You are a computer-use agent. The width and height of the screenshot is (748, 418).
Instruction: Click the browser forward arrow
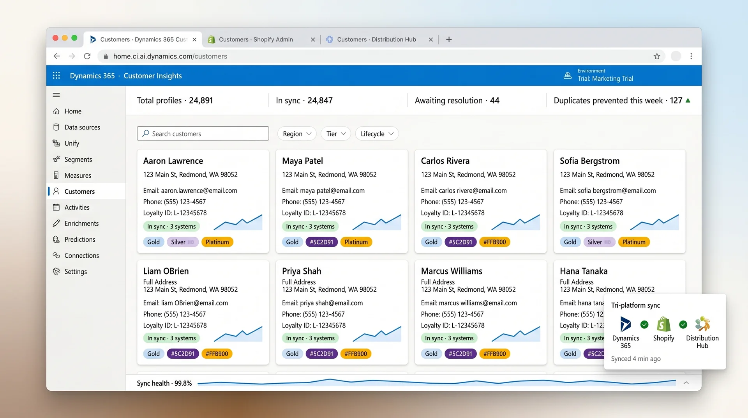pos(72,56)
